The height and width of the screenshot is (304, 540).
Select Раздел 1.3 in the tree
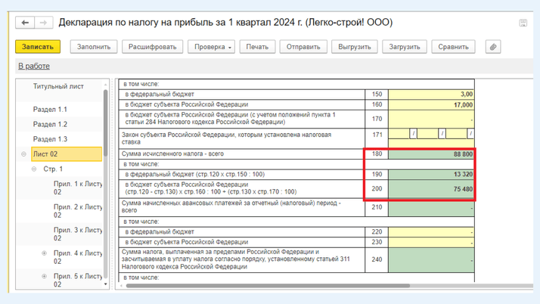[x=50, y=139]
